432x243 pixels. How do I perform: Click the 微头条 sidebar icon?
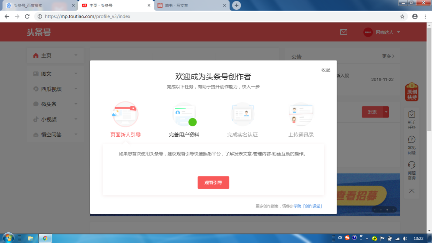tap(36, 104)
